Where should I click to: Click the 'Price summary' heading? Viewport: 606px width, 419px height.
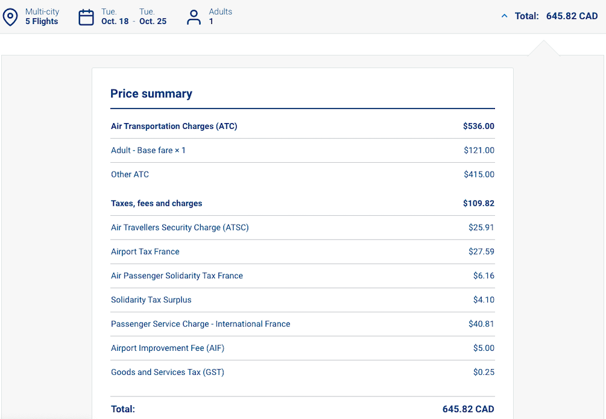tap(151, 93)
